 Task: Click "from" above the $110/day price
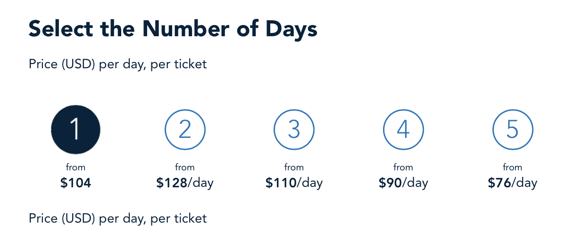click(x=294, y=167)
